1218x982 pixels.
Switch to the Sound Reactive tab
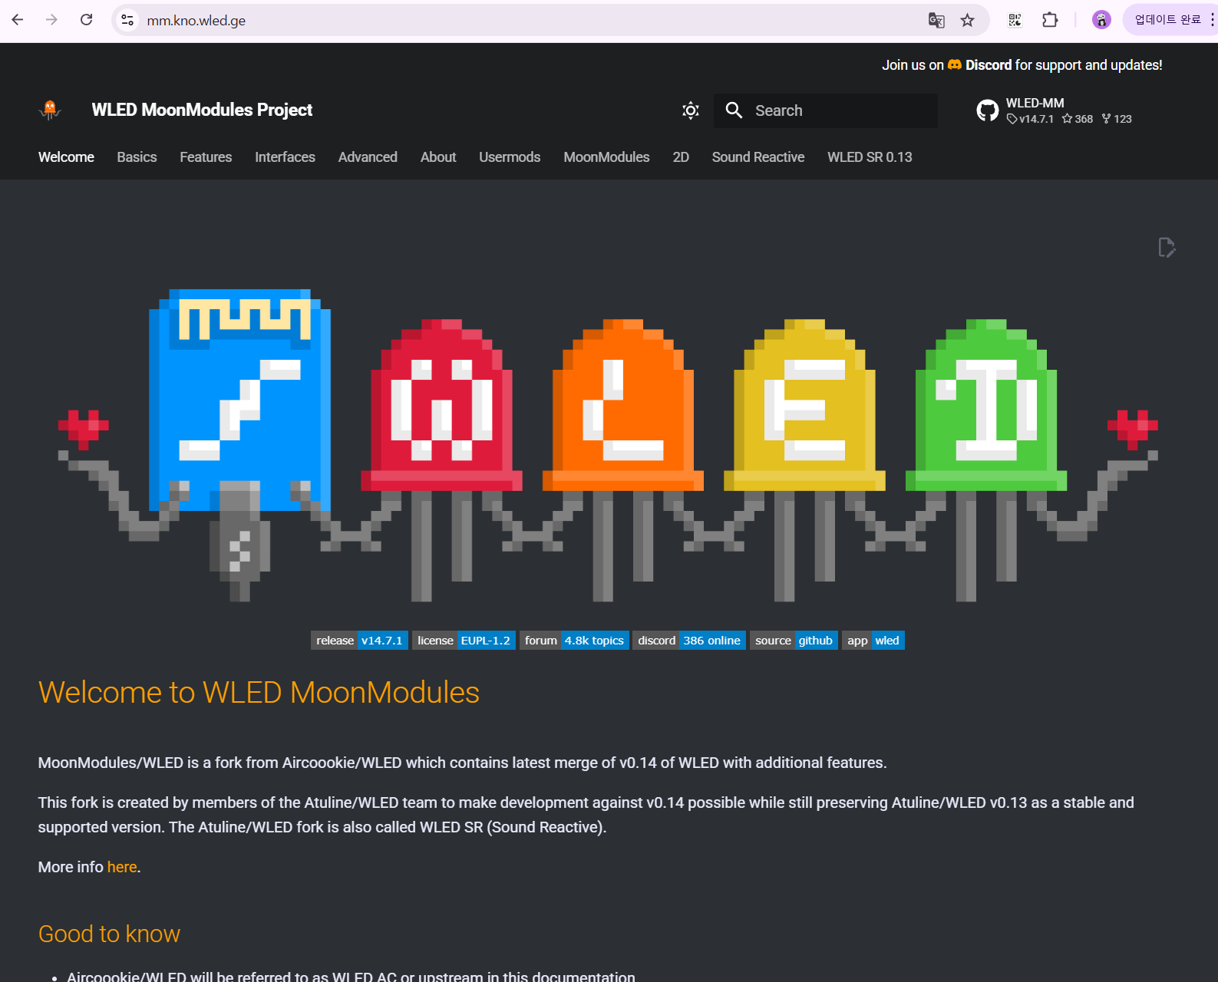click(x=758, y=157)
